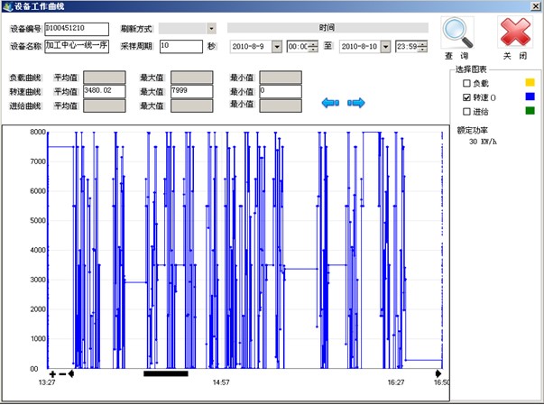This screenshot has width=544, height=405.
Task: Click the 进给曲线 minimum value field
Action: (x=281, y=106)
